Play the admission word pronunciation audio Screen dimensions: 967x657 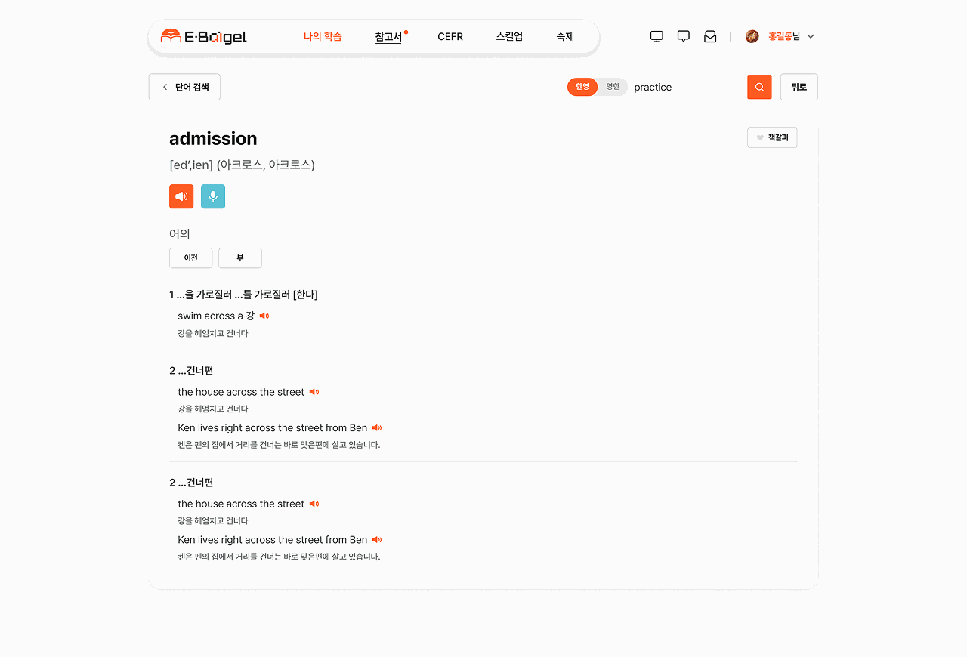(x=181, y=196)
